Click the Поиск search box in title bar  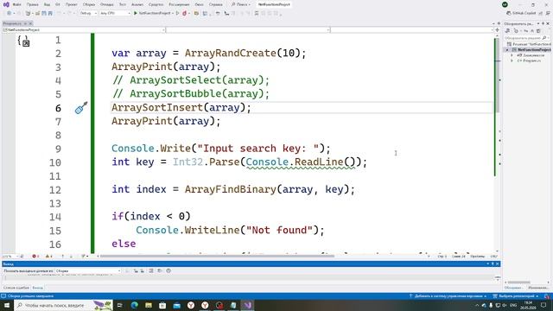pyautogui.click(x=241, y=4)
